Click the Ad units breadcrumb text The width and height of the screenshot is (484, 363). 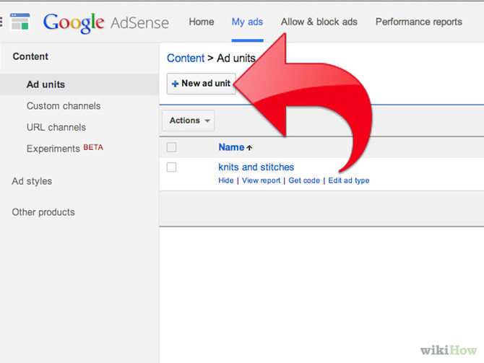click(x=235, y=58)
